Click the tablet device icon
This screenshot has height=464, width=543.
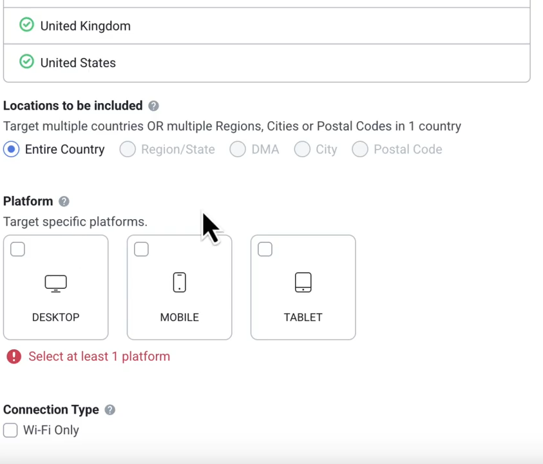point(303,282)
